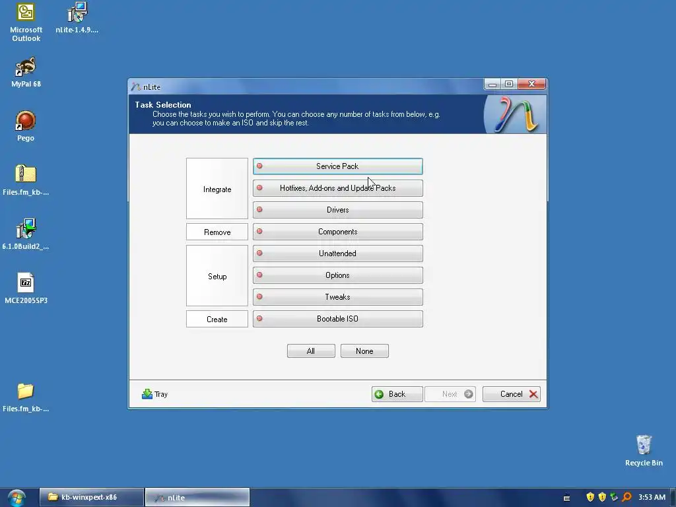The width and height of the screenshot is (676, 507).
Task: Send nLite to the Tray
Action: tap(154, 394)
